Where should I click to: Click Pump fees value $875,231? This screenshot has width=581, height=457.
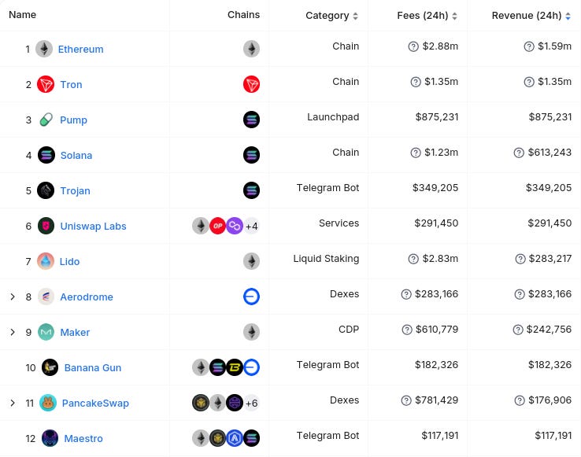(437, 117)
